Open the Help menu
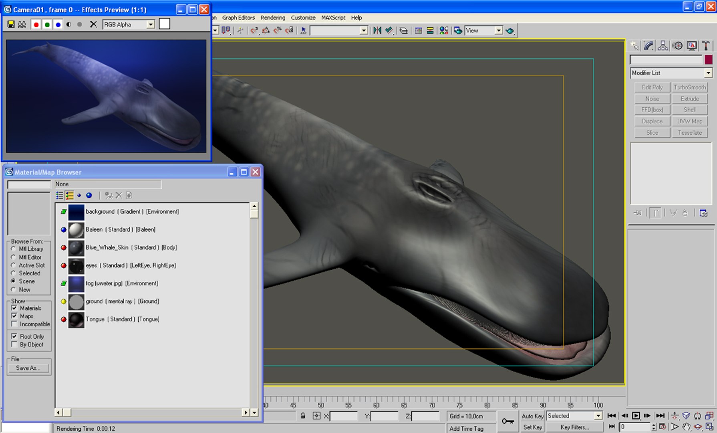The image size is (717, 433). click(x=356, y=18)
